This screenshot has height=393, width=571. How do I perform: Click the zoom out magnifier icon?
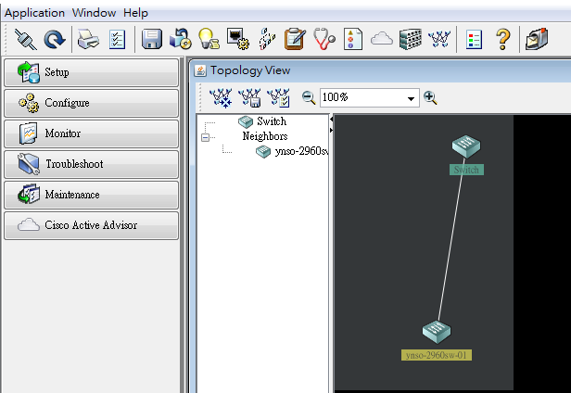pos(309,97)
